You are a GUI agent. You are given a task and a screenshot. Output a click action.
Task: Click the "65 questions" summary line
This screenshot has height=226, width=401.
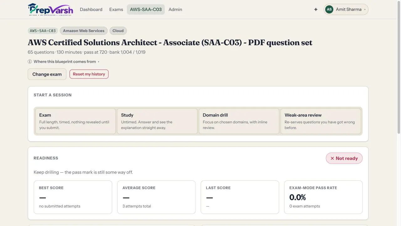86,52
